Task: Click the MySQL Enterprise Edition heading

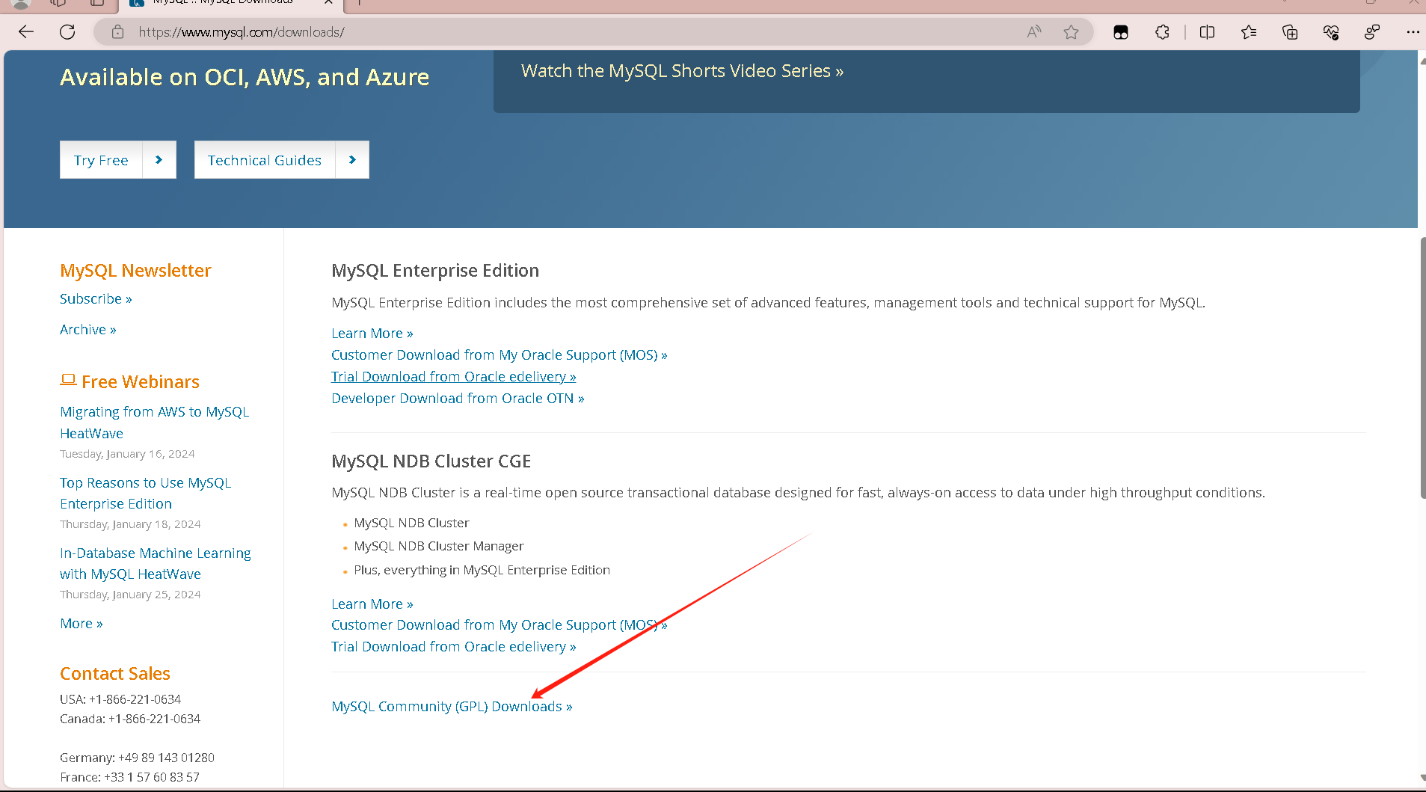Action: point(435,270)
